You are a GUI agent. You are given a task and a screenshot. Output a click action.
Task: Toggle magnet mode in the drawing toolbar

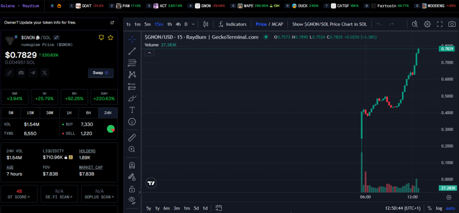pos(132,165)
